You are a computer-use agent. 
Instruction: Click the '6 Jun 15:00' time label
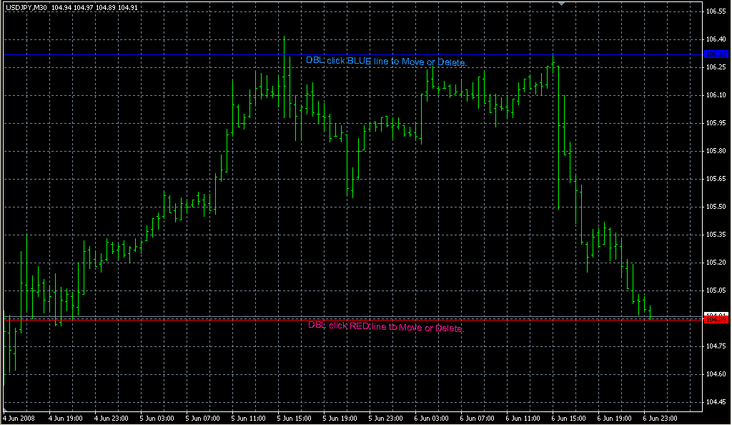coord(568,418)
